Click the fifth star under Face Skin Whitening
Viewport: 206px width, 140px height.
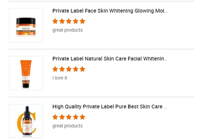[82, 21]
